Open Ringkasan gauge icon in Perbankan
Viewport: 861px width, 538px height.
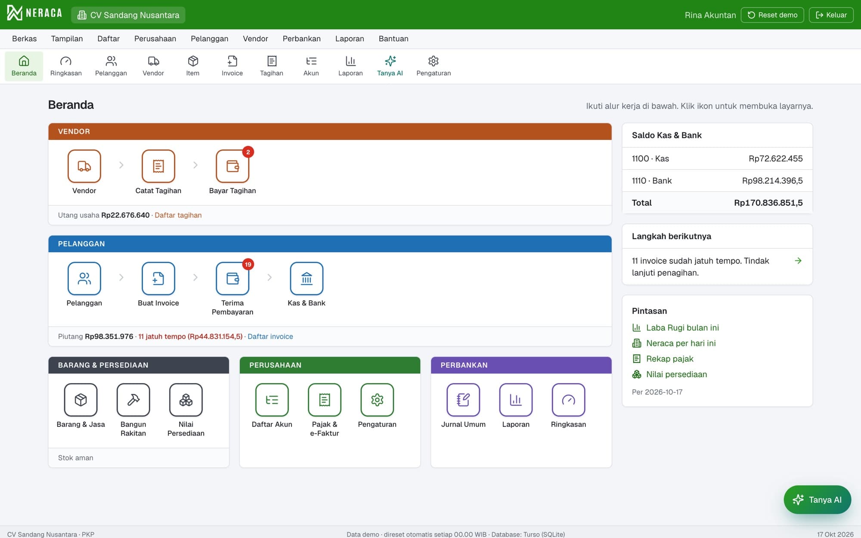pos(568,400)
